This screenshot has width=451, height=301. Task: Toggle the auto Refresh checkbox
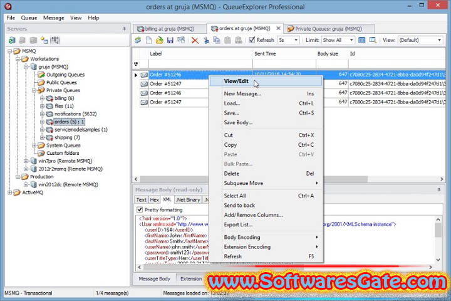tap(252, 40)
